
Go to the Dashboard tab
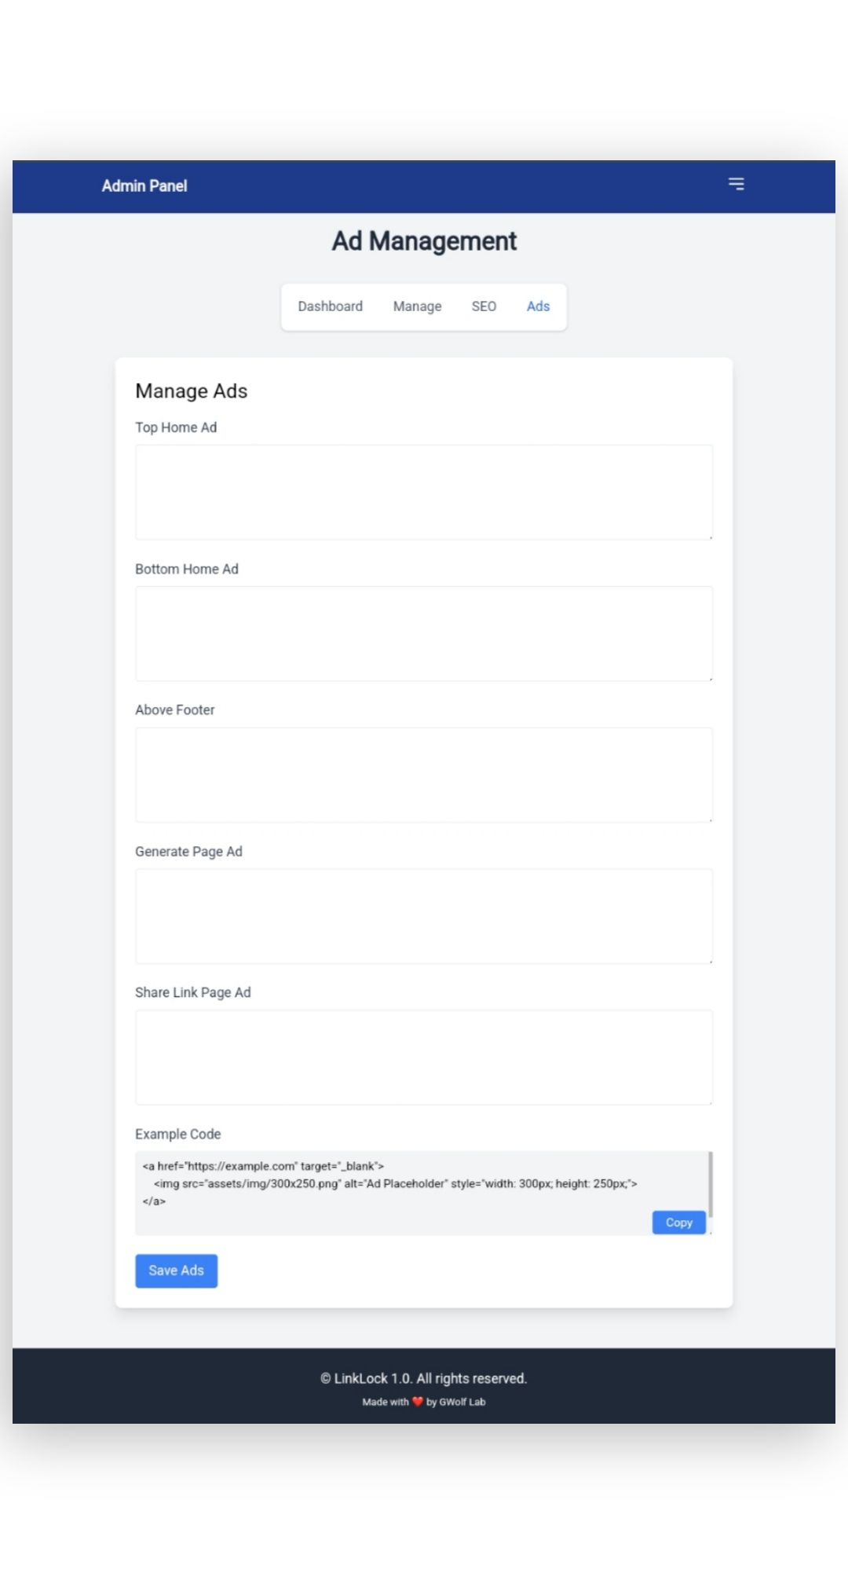click(x=330, y=306)
